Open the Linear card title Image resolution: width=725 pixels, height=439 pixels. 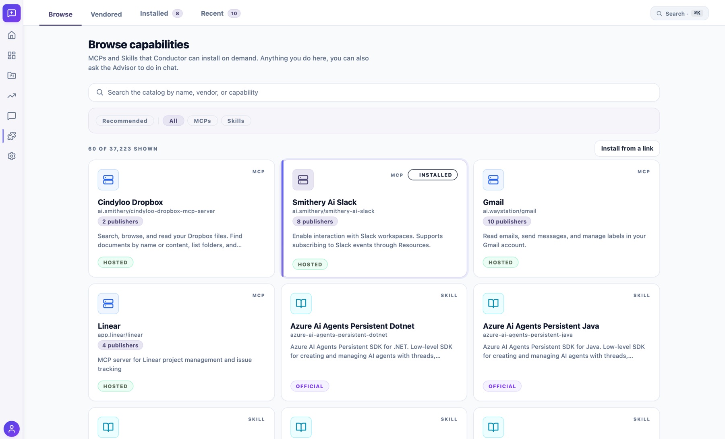(x=109, y=326)
